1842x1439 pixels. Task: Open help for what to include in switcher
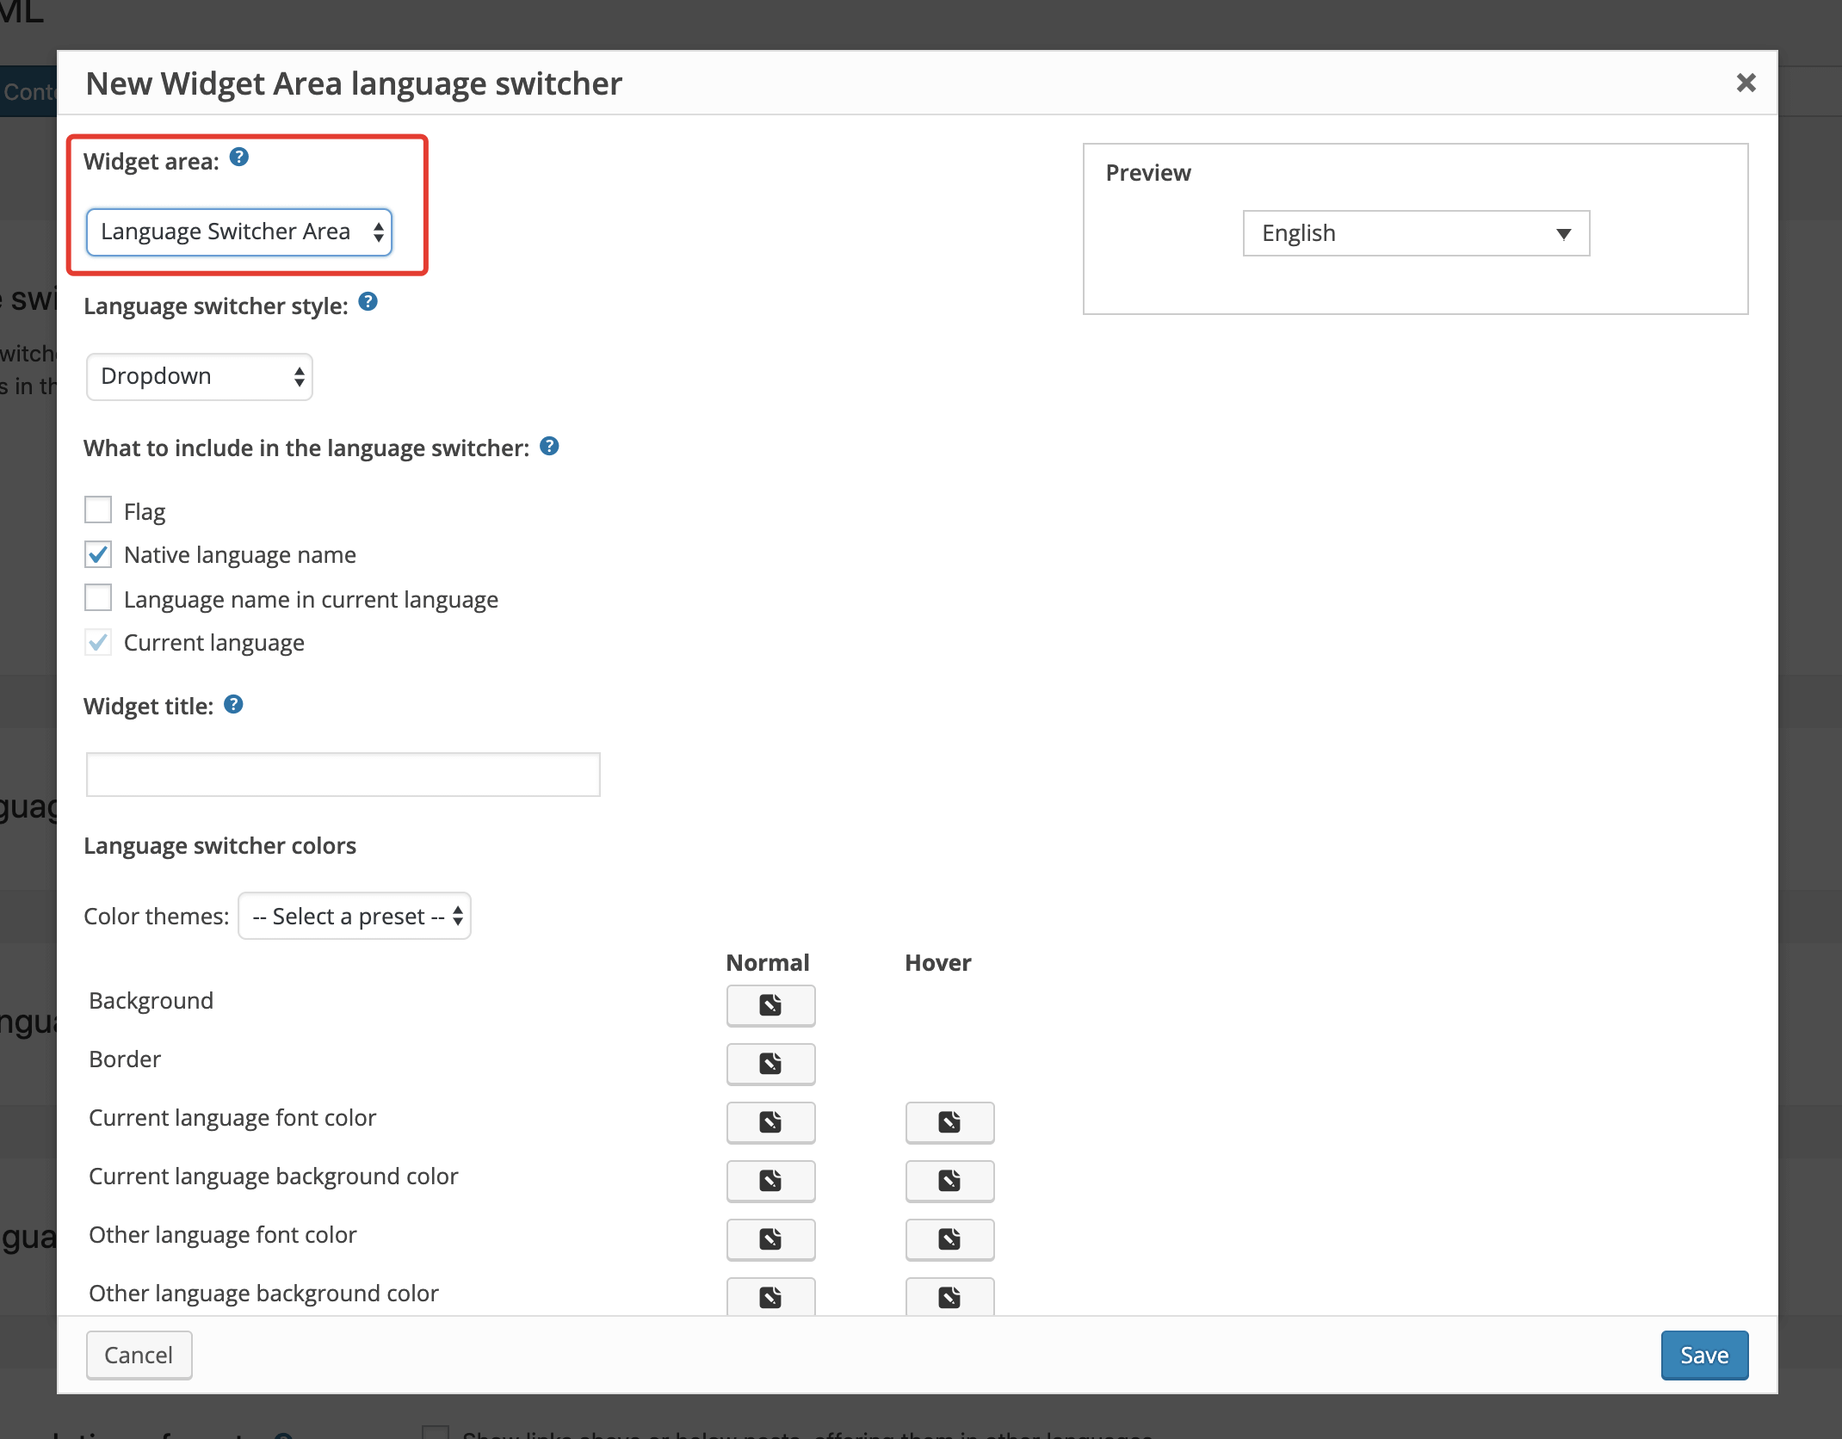[549, 446]
